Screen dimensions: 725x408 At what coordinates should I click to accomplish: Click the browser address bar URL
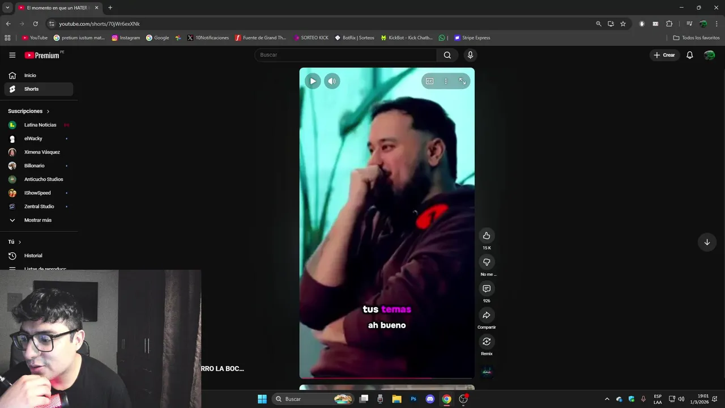(x=99, y=24)
